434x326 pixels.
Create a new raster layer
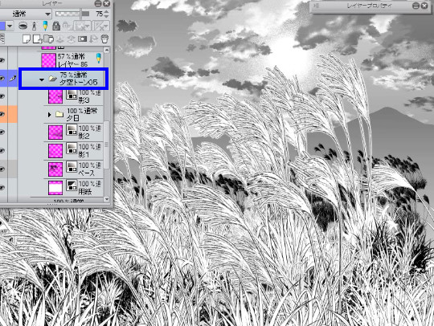tap(27, 39)
